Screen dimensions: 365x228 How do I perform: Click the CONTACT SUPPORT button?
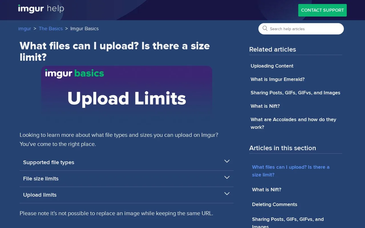tap(323, 10)
